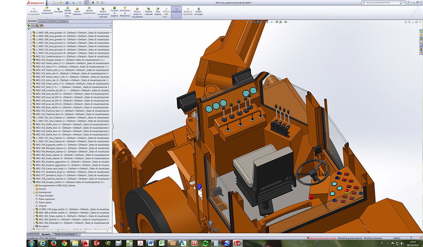Switch to the Schizzo tab
The image size is (423, 247).
pos(52,21)
